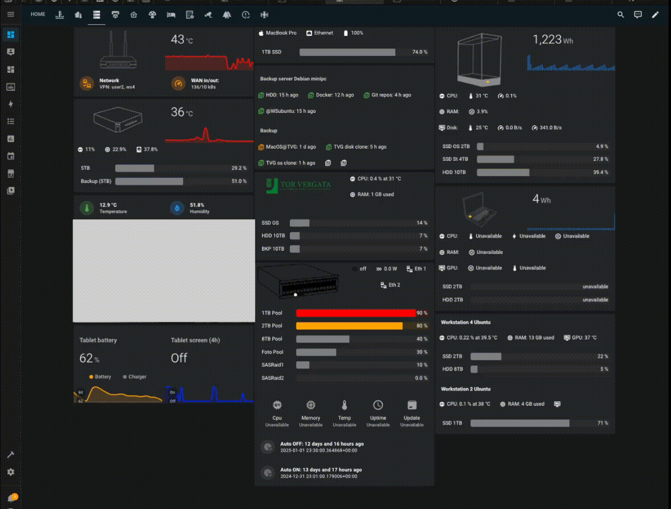
Task: Open the search magnifier in header
Action: [x=621, y=15]
